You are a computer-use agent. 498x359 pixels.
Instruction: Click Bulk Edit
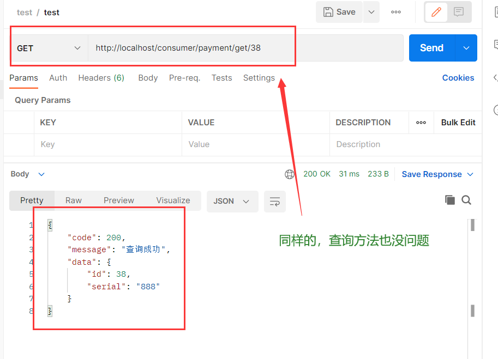coord(458,123)
